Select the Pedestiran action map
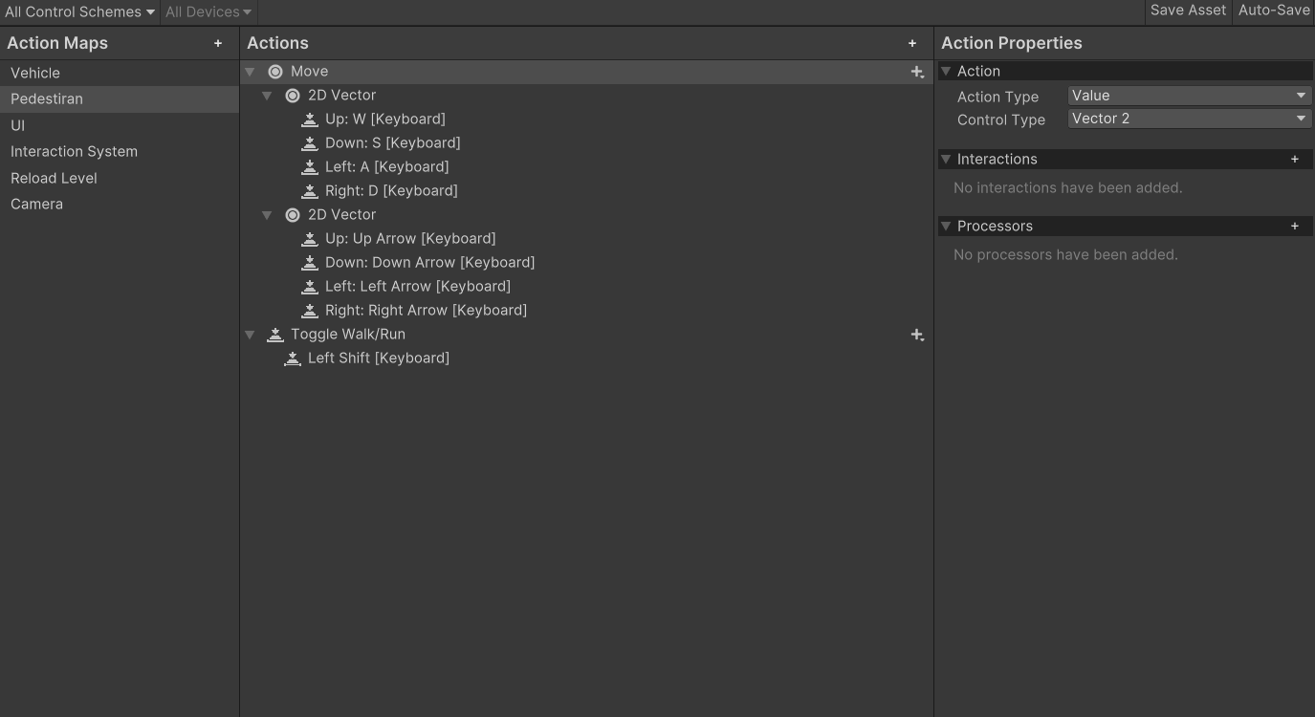 [120, 99]
